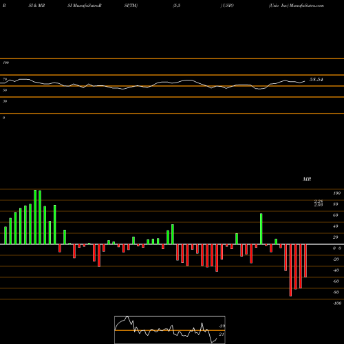The image size is (344, 344).
Task: Click the 70 level label on RSI axis
Action: (x=5, y=79)
